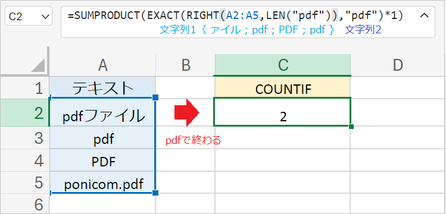
Task: Open the Name Box dropdown arrow
Action: coord(45,17)
